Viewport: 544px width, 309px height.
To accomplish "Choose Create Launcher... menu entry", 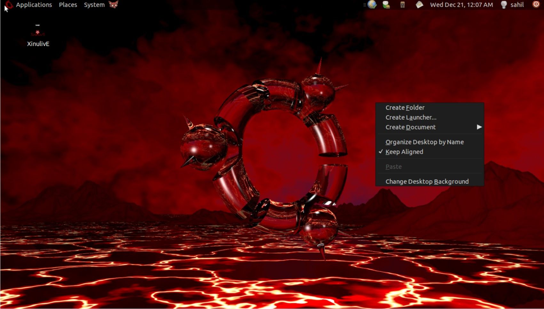I will 411,118.
